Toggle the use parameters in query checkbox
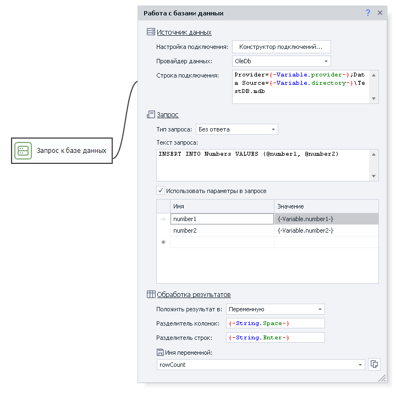 coord(161,191)
